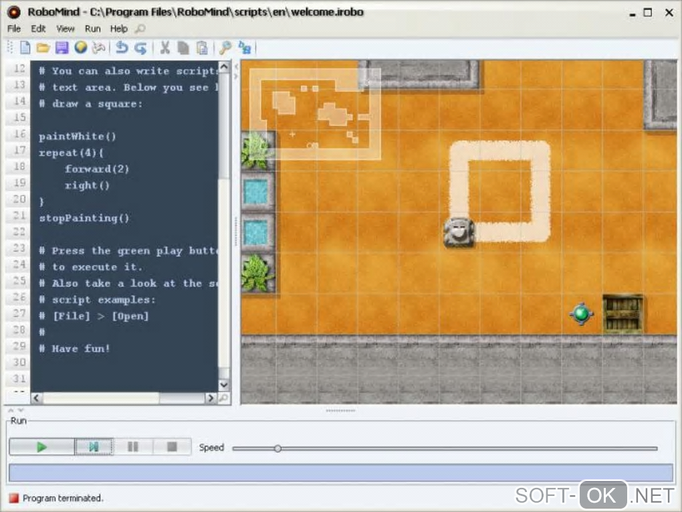Image resolution: width=682 pixels, height=512 pixels.
Task: Click the red Program terminated status icon
Action: [14, 498]
